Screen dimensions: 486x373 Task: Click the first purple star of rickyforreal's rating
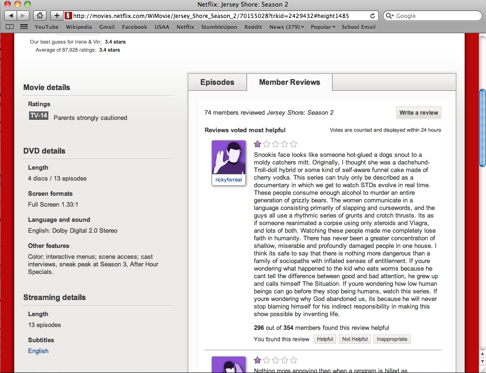tap(257, 144)
